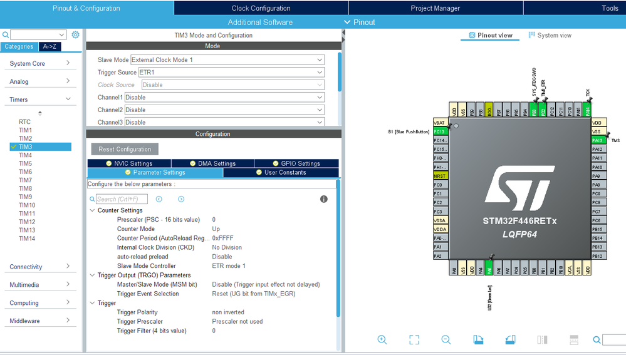Collapse Trigger Output (TRGO) Parameters group
626x355 pixels.
click(92, 275)
